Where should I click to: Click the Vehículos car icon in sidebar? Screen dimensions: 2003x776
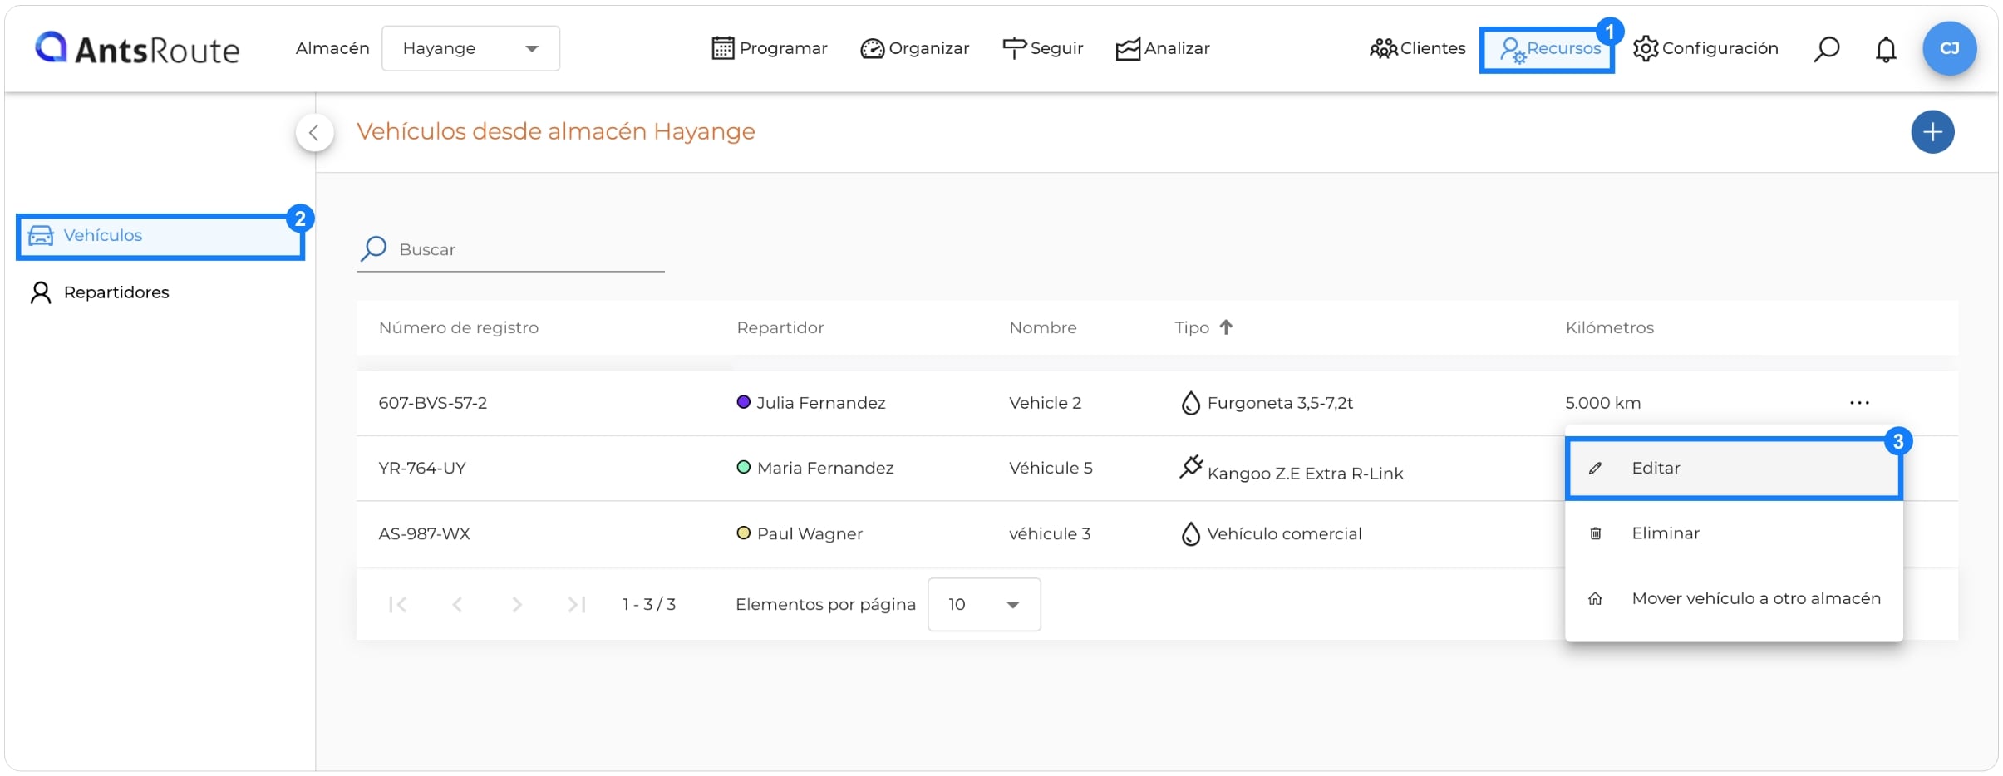pyautogui.click(x=41, y=236)
